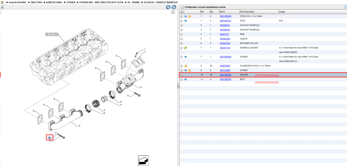Toggle the row marker for SLEEVE 504383383
Viewport: 347px width, 166px height.
181,39
